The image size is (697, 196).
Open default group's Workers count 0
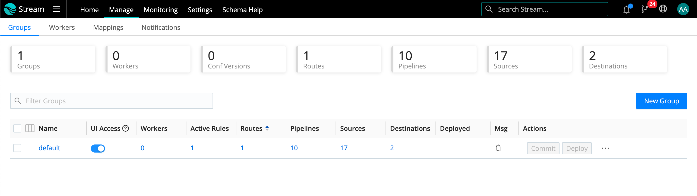click(x=143, y=148)
